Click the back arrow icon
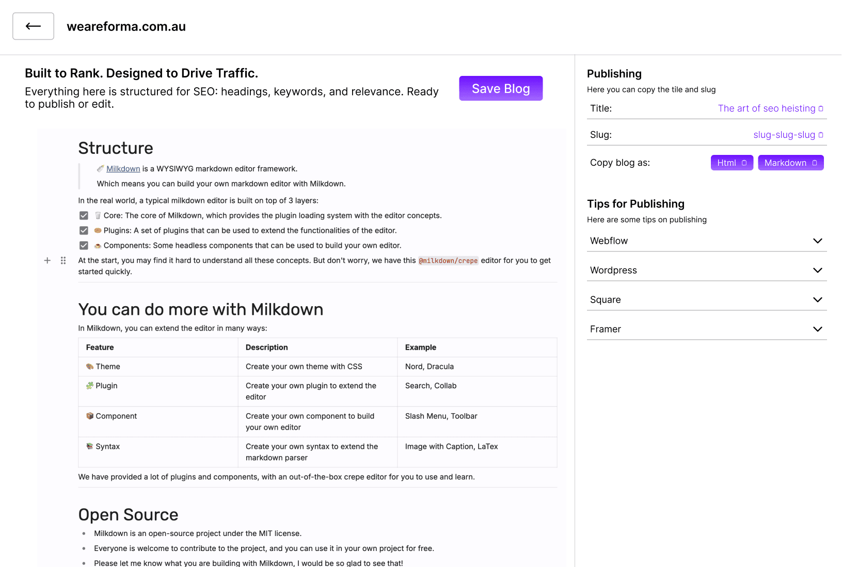The height and width of the screenshot is (567, 842). [x=33, y=26]
